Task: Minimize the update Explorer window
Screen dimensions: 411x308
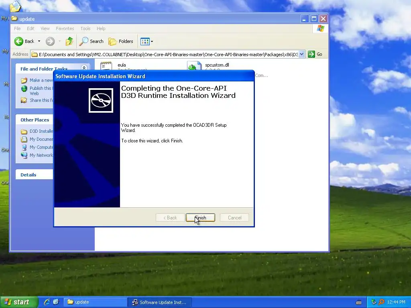Action: click(x=304, y=19)
